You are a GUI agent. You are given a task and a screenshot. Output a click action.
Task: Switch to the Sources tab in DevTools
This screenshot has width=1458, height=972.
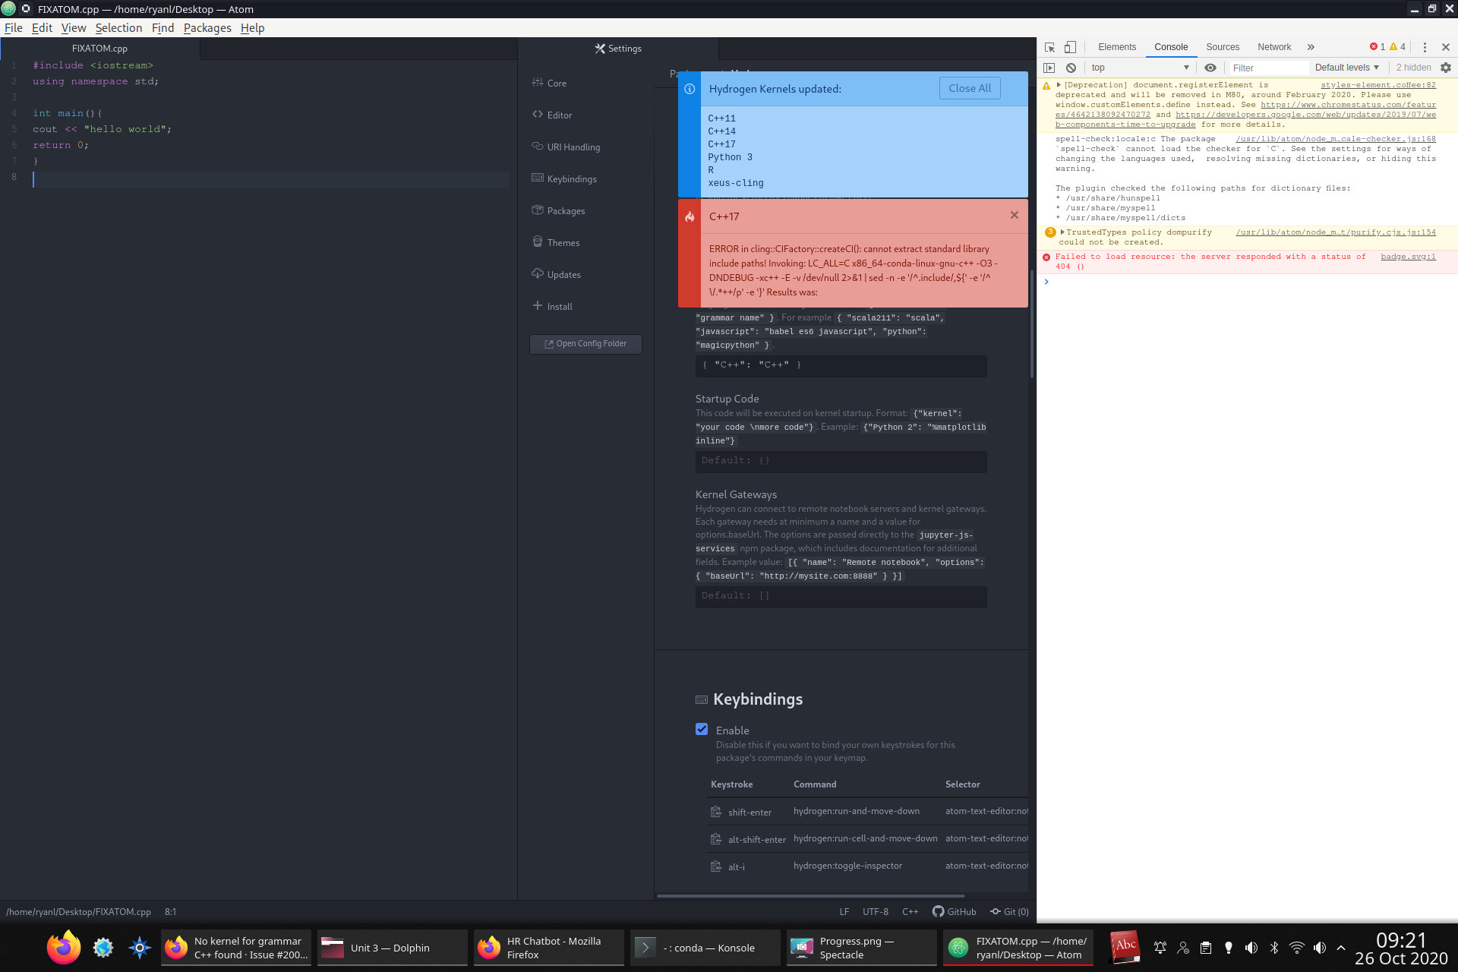pyautogui.click(x=1223, y=46)
